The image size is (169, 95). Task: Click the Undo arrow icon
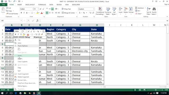[x=10, y=1]
